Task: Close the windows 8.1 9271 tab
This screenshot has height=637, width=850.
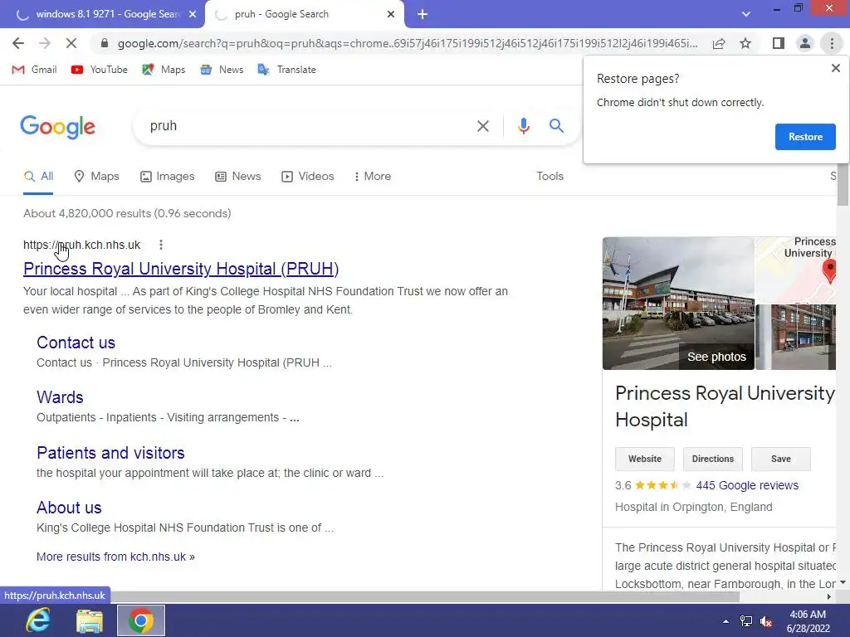Action: [x=193, y=15]
